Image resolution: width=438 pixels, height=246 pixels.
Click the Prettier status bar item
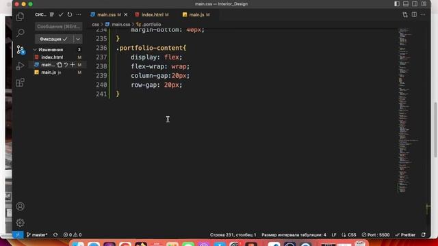click(x=405, y=235)
